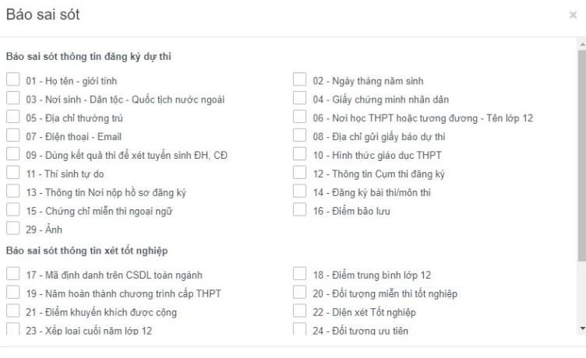
Task: Click the scrollbar up arrow
Action: tap(581, 44)
